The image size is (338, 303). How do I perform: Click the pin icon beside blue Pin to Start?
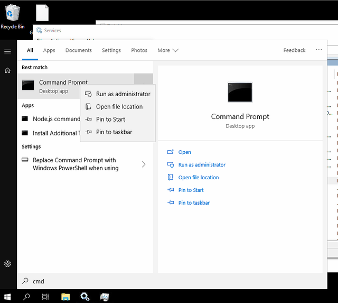tap(171, 190)
